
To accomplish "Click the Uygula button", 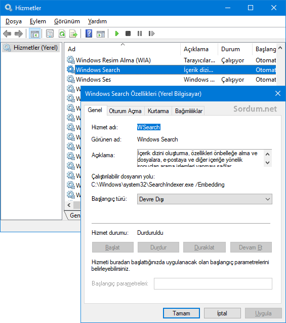I will [263, 313].
